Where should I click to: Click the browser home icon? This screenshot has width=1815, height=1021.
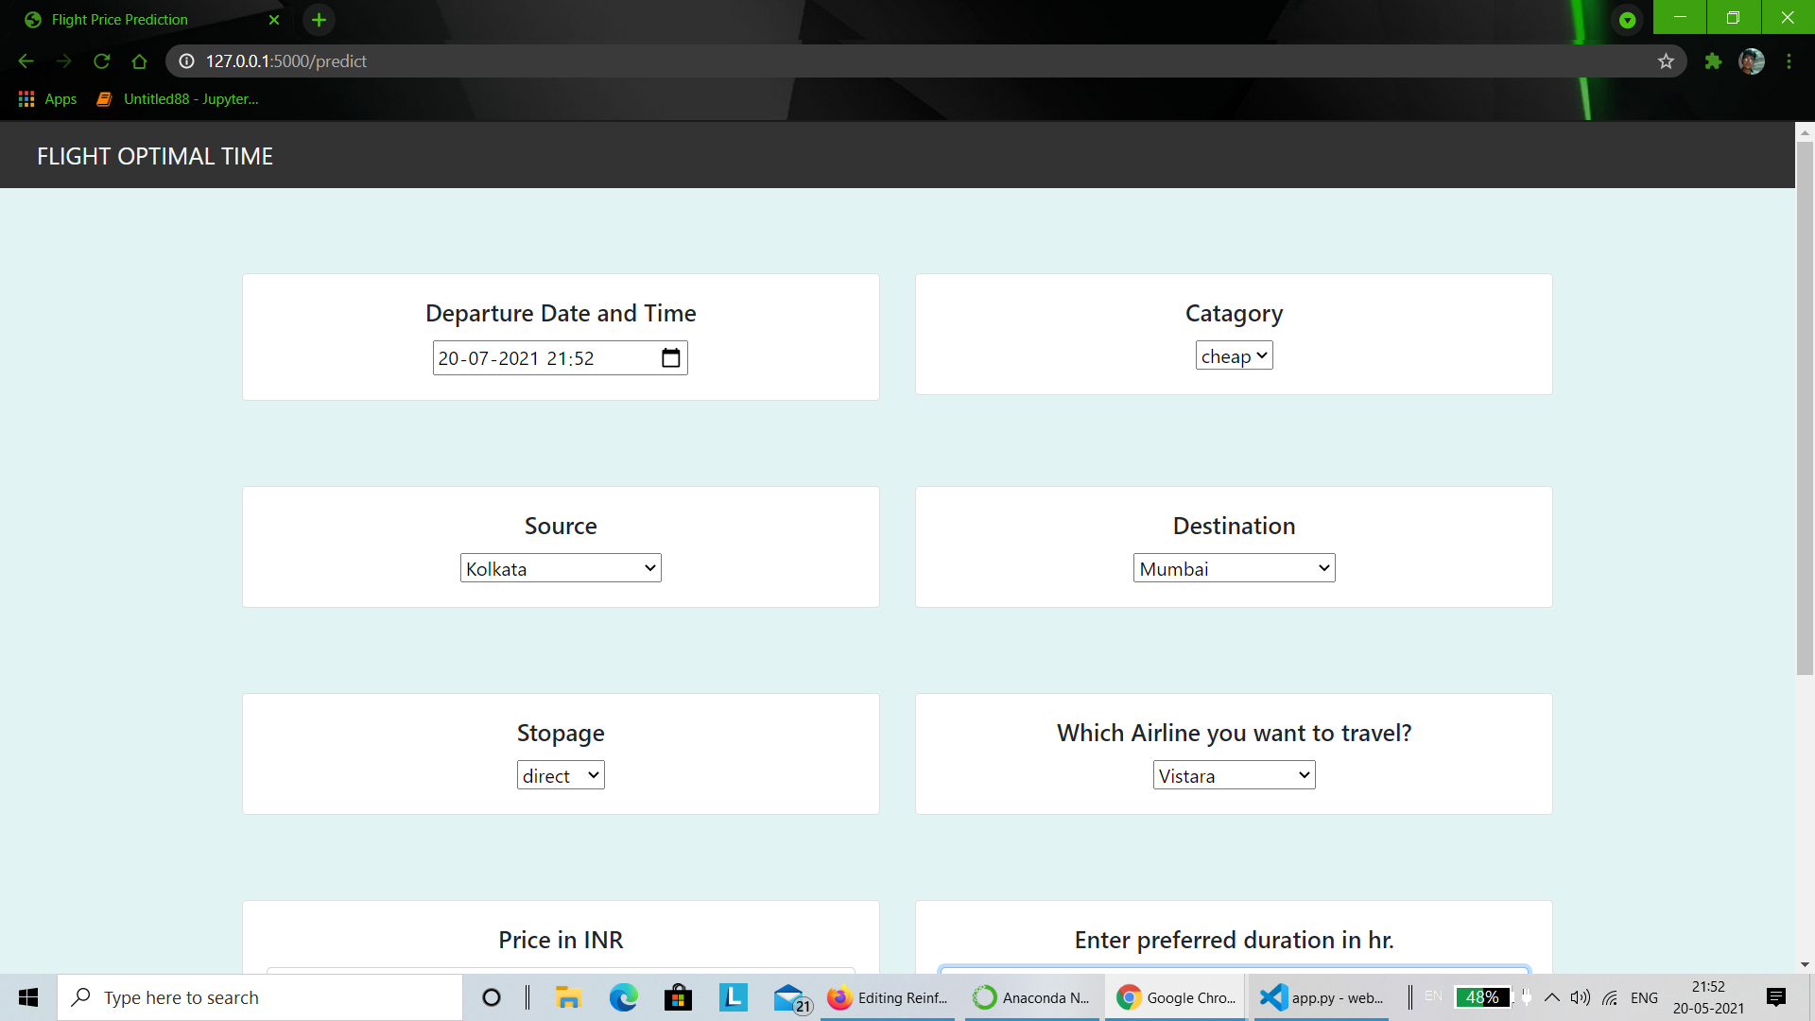coord(140,61)
